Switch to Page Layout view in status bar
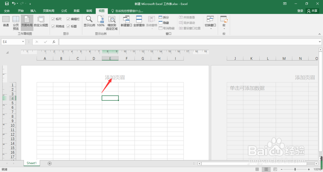The height and width of the screenshot is (172, 323). click(x=266, y=169)
